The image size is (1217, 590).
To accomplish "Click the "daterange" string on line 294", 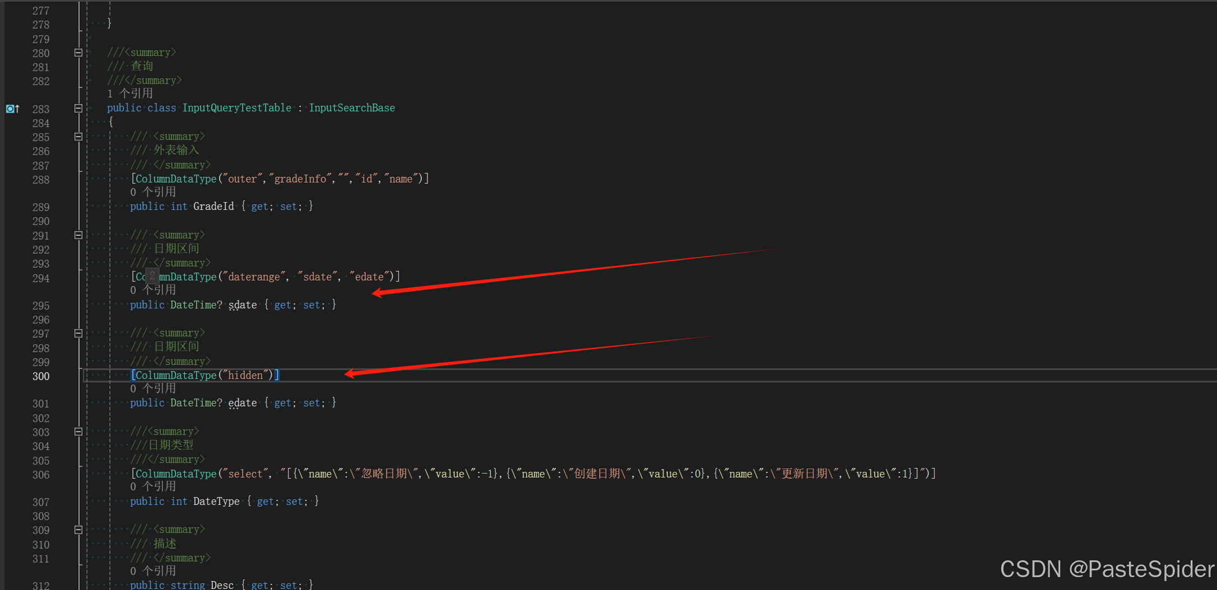I will 254,277.
